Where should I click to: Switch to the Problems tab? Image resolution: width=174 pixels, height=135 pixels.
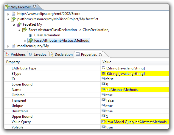tap(15, 55)
